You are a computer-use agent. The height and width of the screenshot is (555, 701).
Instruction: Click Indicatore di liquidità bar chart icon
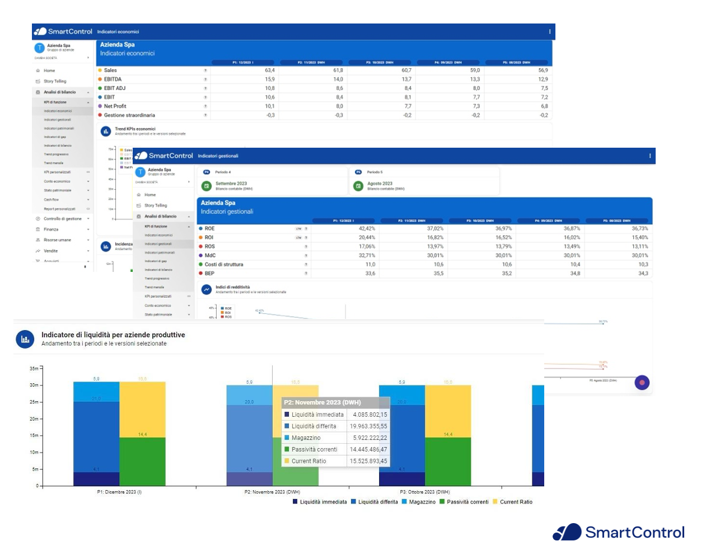[25, 339]
